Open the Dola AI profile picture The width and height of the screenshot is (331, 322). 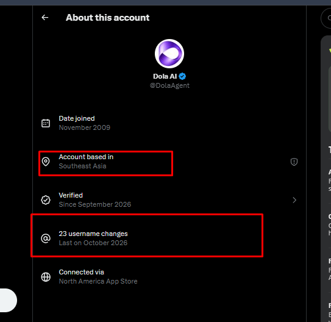[x=169, y=54]
